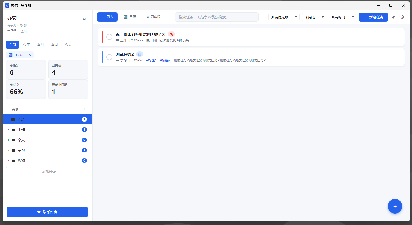The height and width of the screenshot is (225, 412).
Task: Click folder icon of 个人 category
Action: (x=13, y=140)
